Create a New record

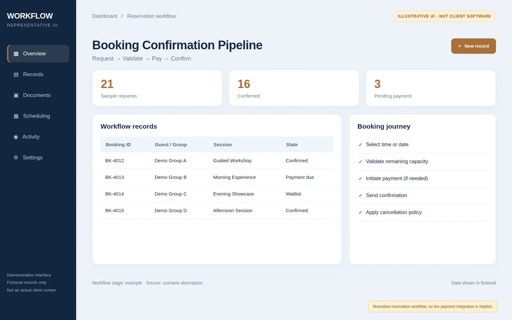[x=473, y=46]
